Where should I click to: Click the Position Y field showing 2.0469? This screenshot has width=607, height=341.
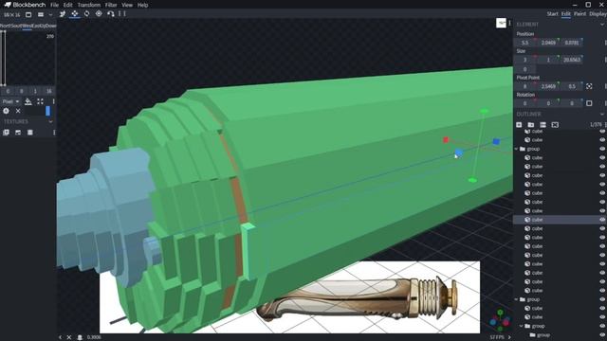[548, 43]
